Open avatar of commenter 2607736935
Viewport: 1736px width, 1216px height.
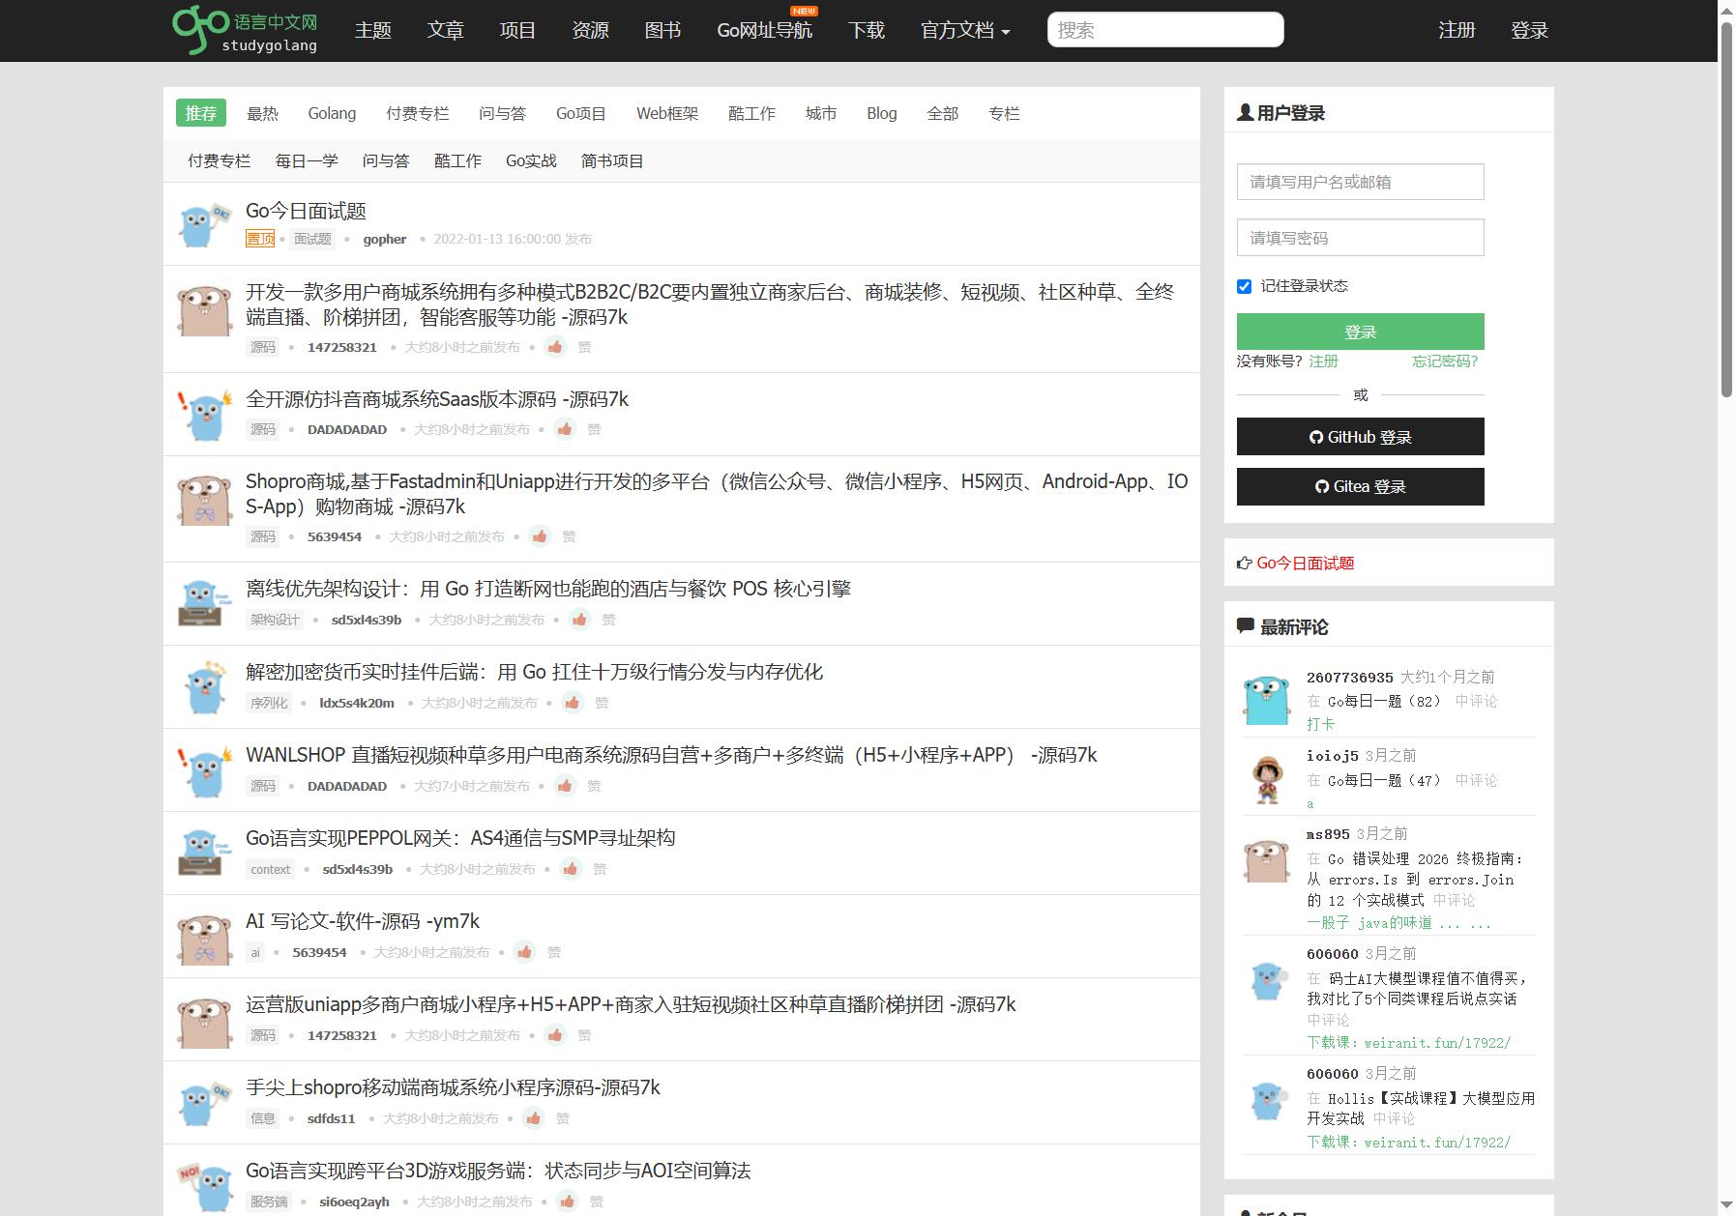click(x=1267, y=700)
